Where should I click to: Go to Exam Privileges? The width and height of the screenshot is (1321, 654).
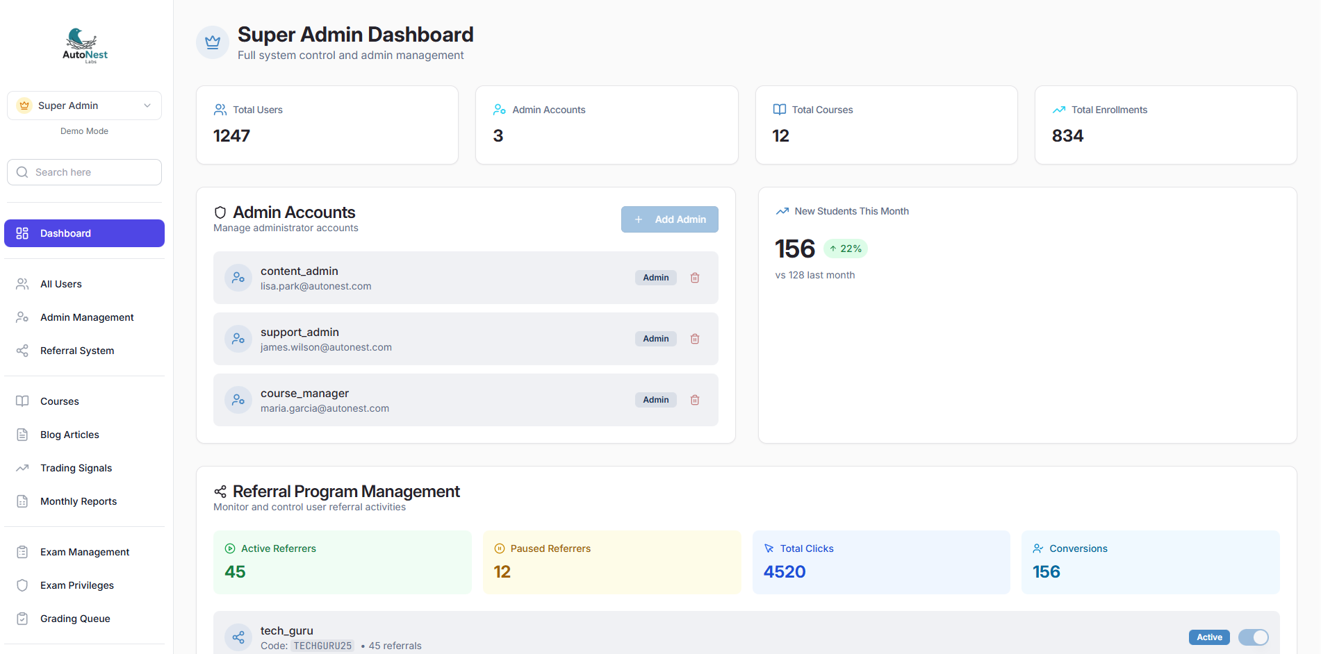click(85, 585)
